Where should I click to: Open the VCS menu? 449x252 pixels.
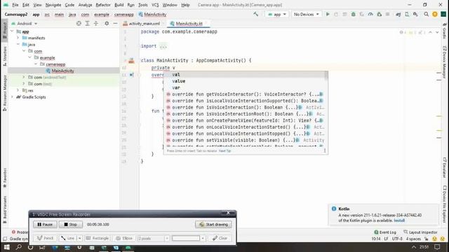pyautogui.click(x=155, y=5)
